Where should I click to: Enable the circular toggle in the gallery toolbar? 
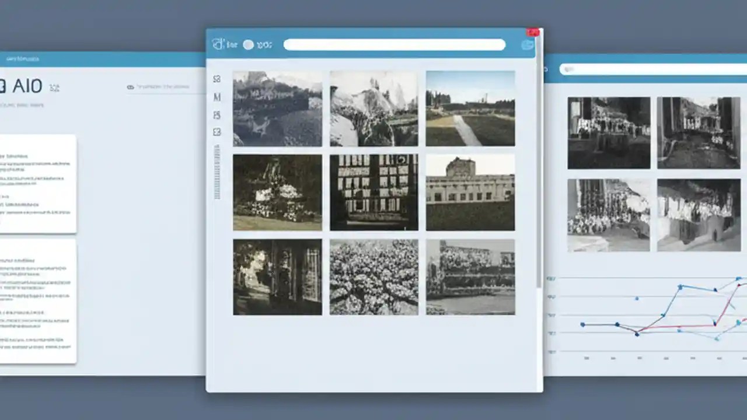point(248,44)
